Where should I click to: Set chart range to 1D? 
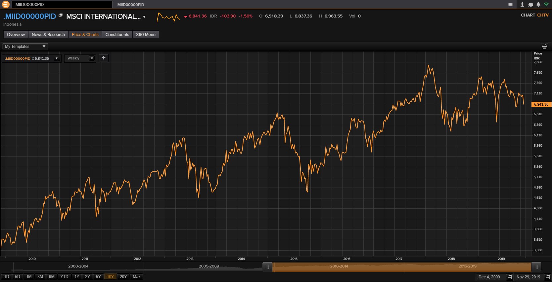coord(7,277)
